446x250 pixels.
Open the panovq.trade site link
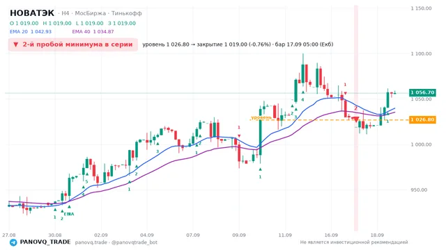pyautogui.click(x=91, y=242)
